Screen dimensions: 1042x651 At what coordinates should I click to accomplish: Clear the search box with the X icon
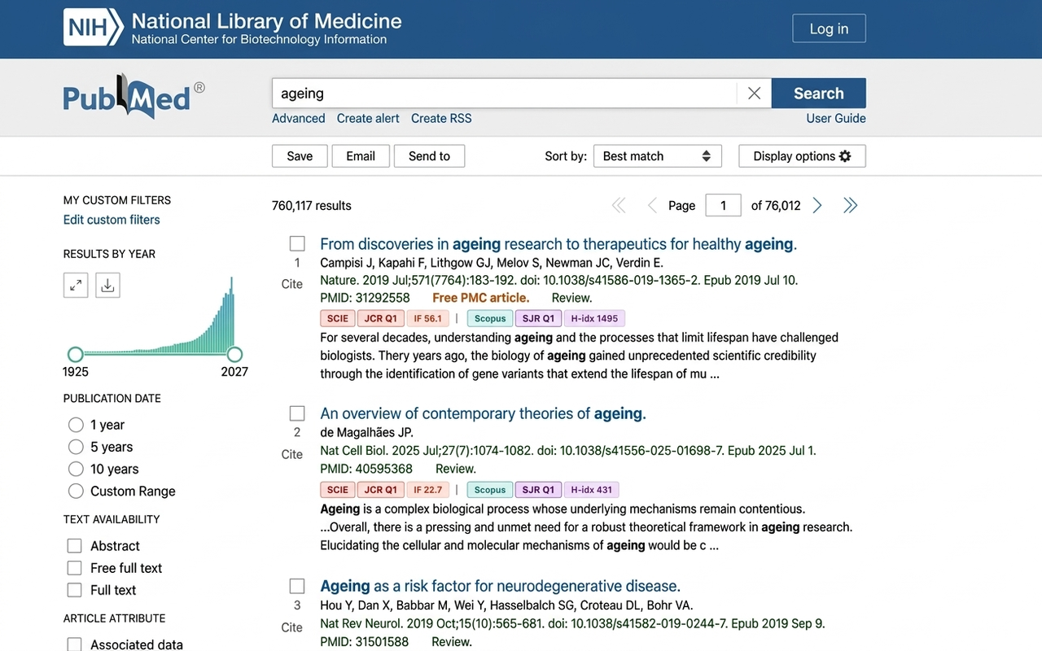[x=754, y=94]
